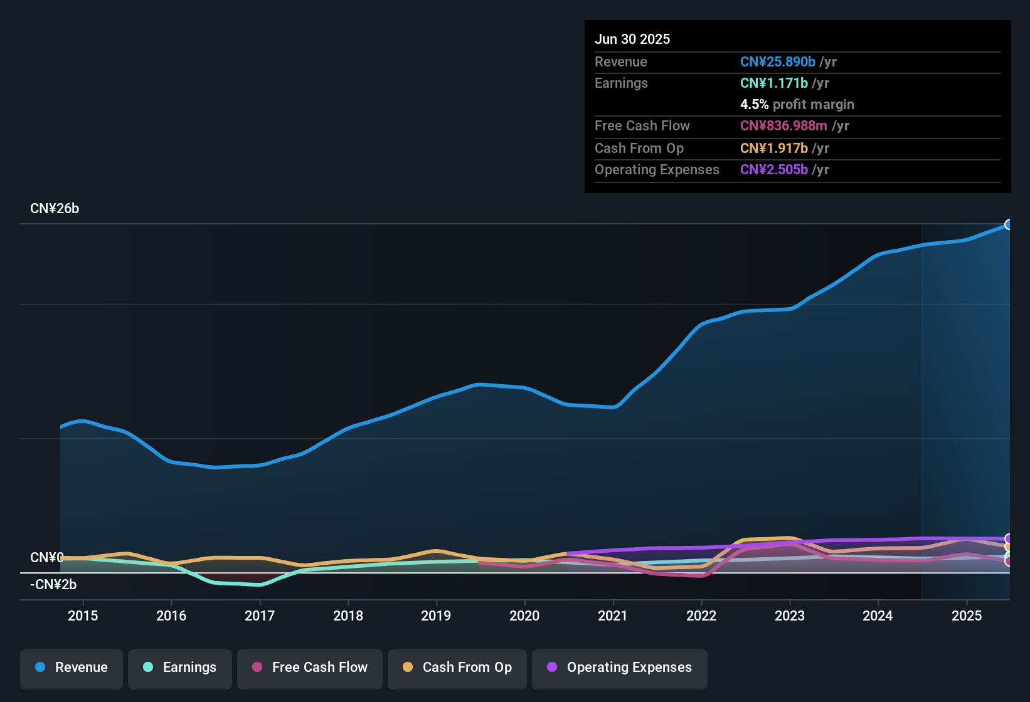
Task: Click the Operating Expenses endpoint marker on the chart
Action: (1009, 538)
